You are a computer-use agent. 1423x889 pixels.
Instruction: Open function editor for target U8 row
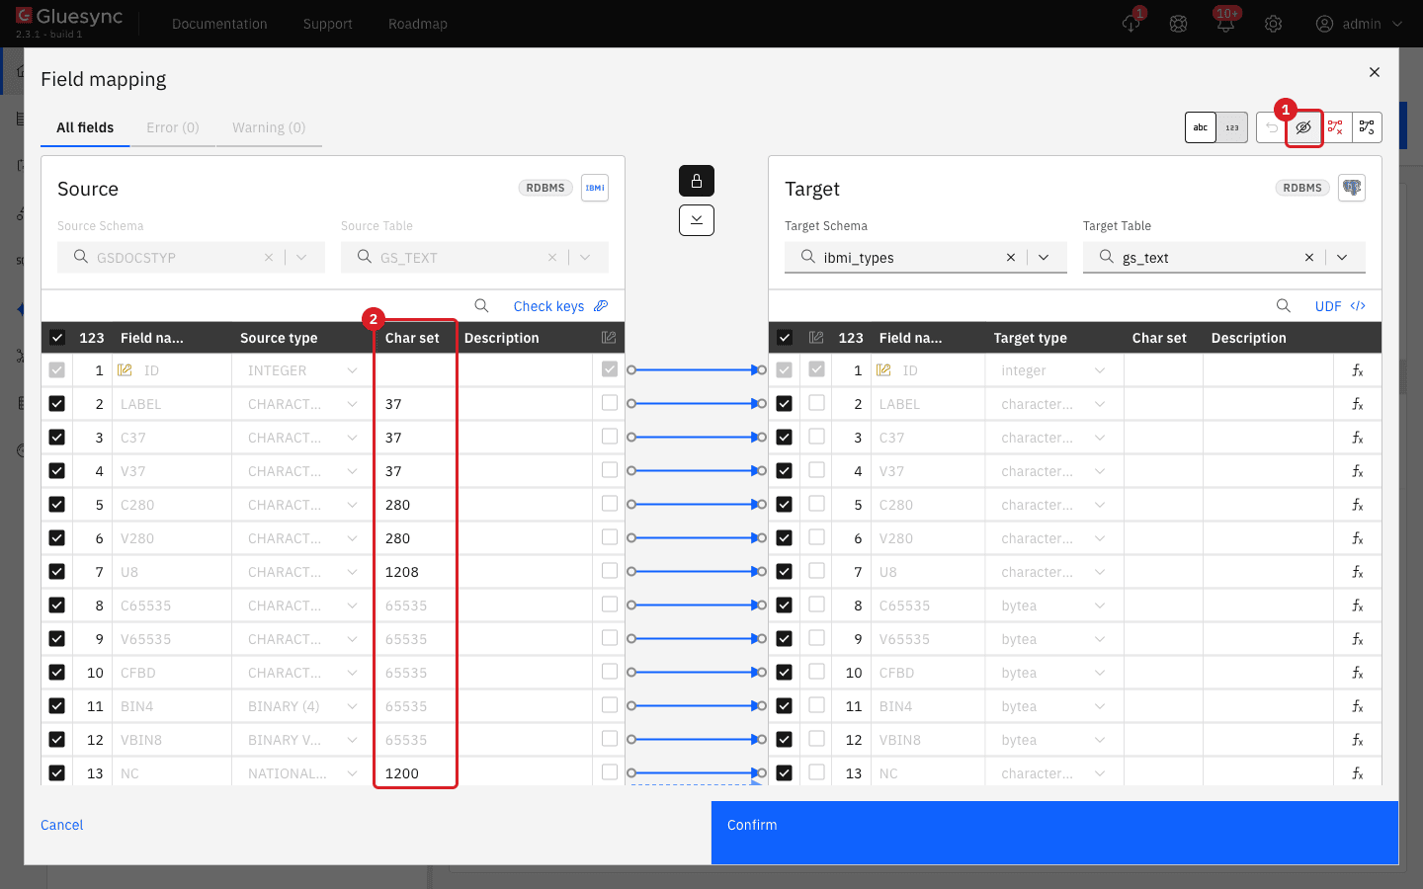(1358, 572)
